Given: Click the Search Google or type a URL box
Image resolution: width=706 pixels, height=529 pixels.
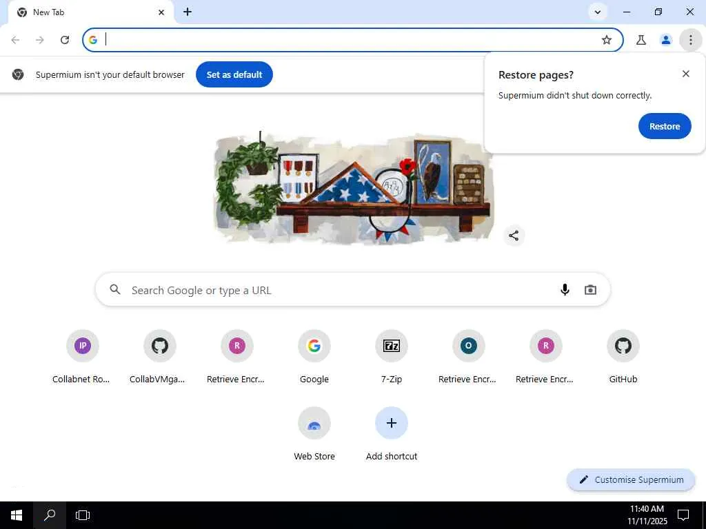Looking at the screenshot, I should point(352,290).
